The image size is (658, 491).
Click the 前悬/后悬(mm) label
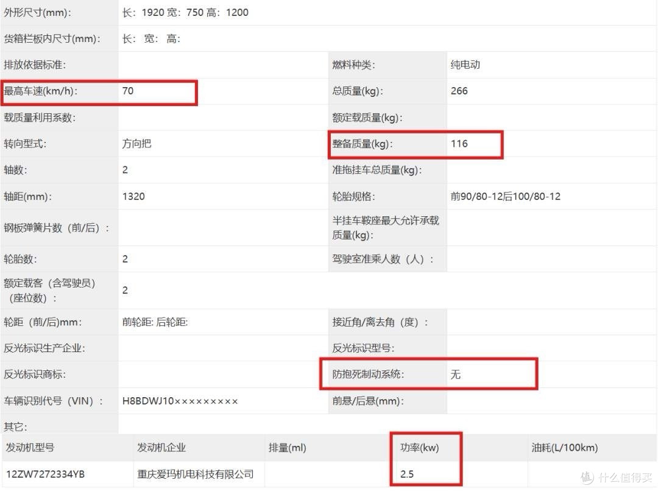point(367,401)
